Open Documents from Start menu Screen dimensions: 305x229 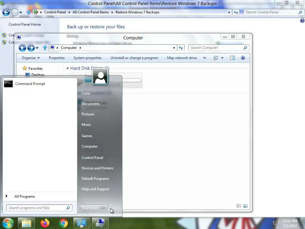[91, 104]
